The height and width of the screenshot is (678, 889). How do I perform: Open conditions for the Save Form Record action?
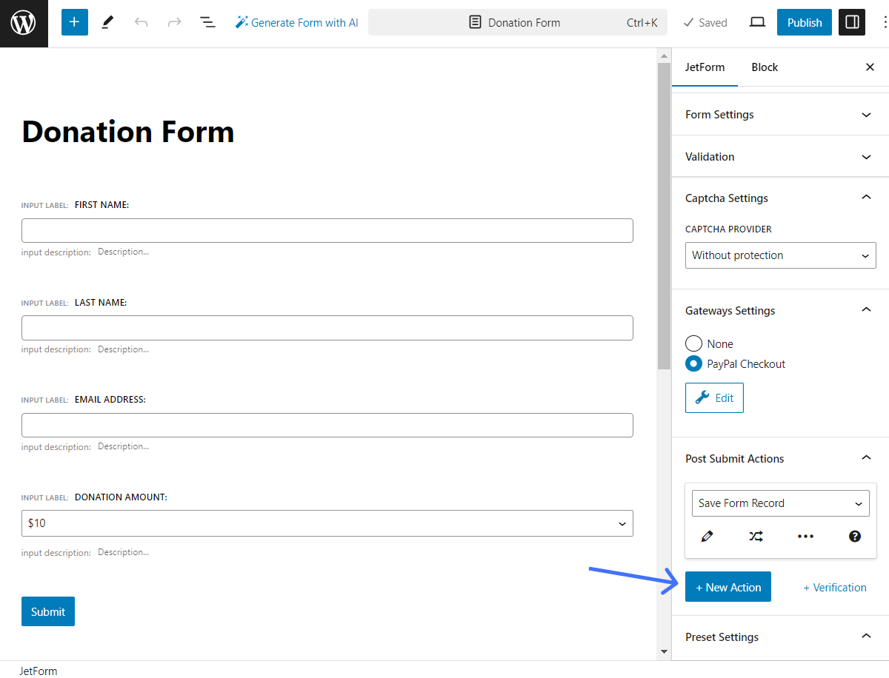(756, 536)
